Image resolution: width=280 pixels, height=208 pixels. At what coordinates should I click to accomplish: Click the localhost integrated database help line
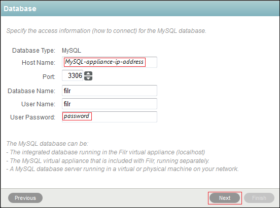tap(106, 152)
